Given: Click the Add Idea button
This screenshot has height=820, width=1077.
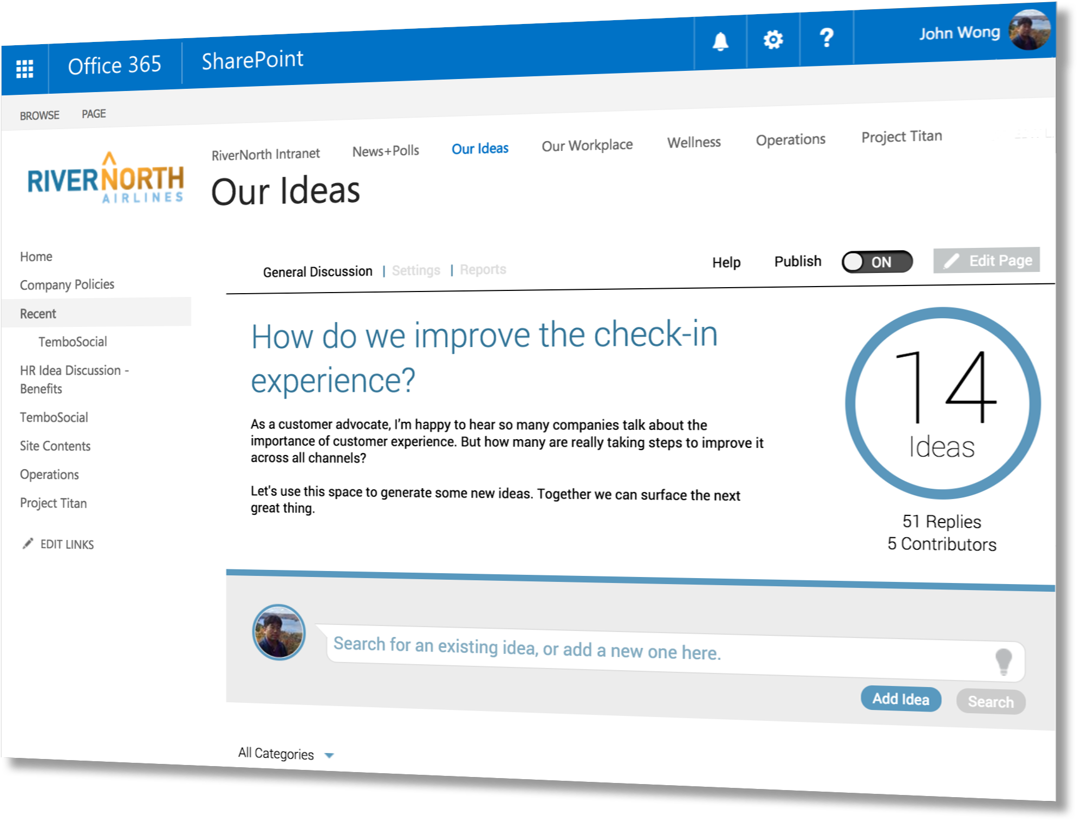Looking at the screenshot, I should [901, 698].
